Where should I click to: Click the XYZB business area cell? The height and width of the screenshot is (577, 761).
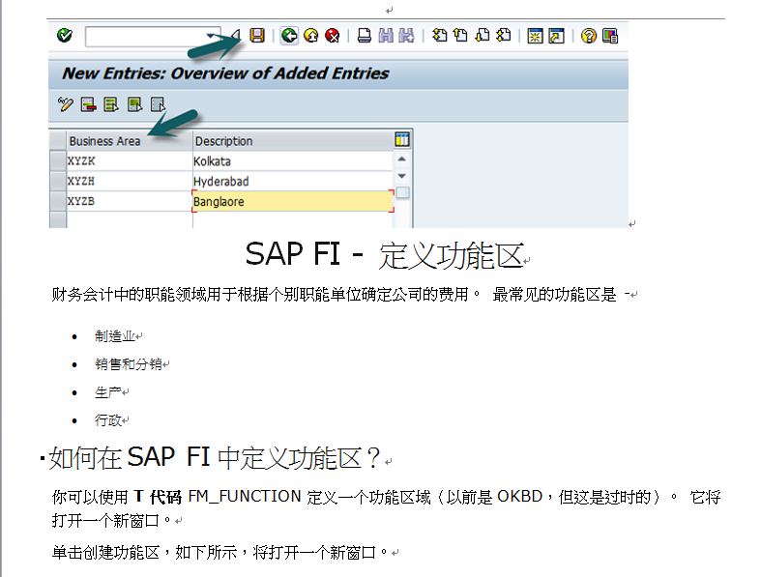[130, 201]
